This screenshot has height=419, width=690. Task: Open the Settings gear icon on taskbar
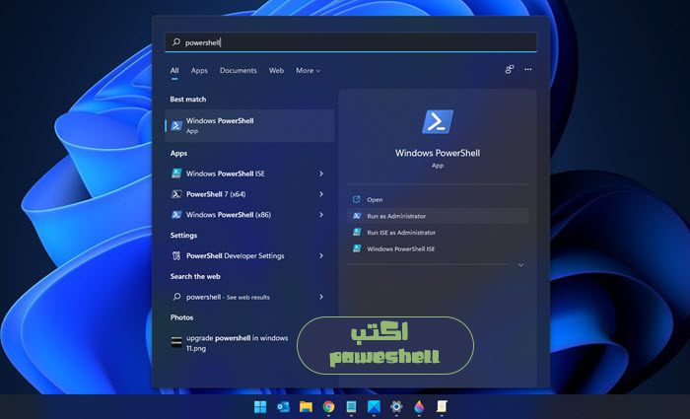[x=397, y=406]
